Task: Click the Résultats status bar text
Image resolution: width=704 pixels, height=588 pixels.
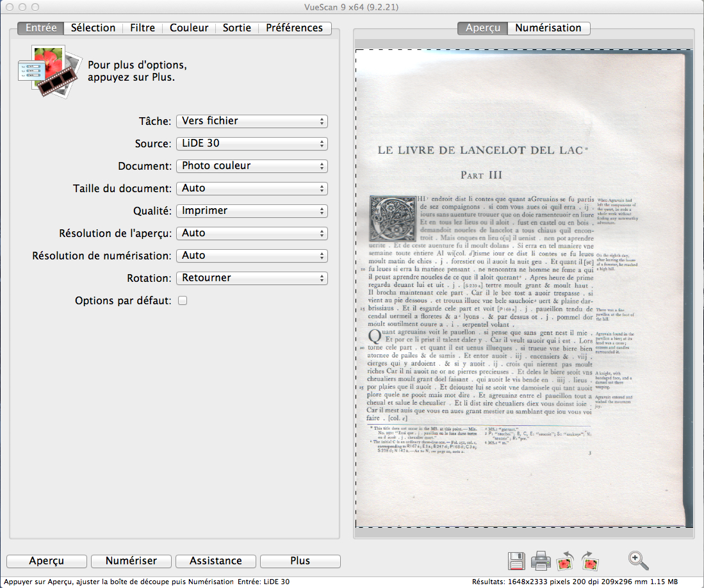Action: click(x=575, y=582)
